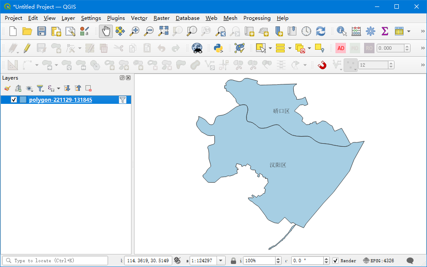Screen dimensions: 427x267
Task: Open the Layer menu
Action: 68,18
